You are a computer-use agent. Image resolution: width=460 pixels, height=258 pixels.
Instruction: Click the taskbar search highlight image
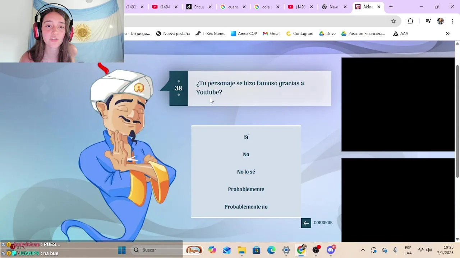coord(194,250)
